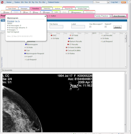Click the timeline scroll-down arrow
Screen dimensions: 131x134
pyautogui.click(x=126, y=67)
